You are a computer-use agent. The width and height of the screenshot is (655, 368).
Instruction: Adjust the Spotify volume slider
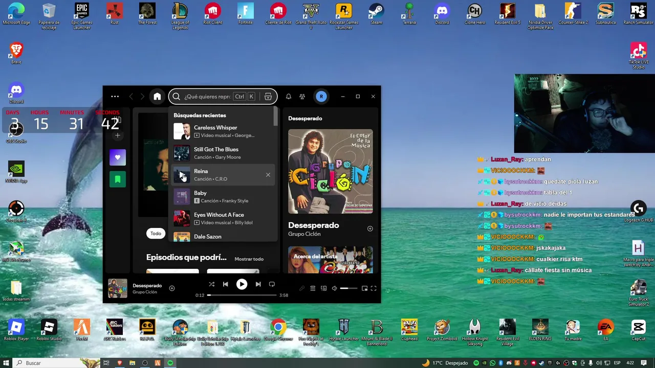point(348,288)
